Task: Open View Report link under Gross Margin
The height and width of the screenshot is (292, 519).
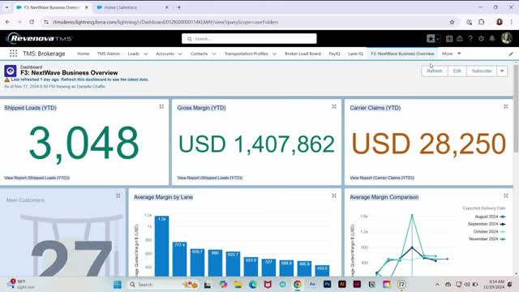Action: point(210,178)
